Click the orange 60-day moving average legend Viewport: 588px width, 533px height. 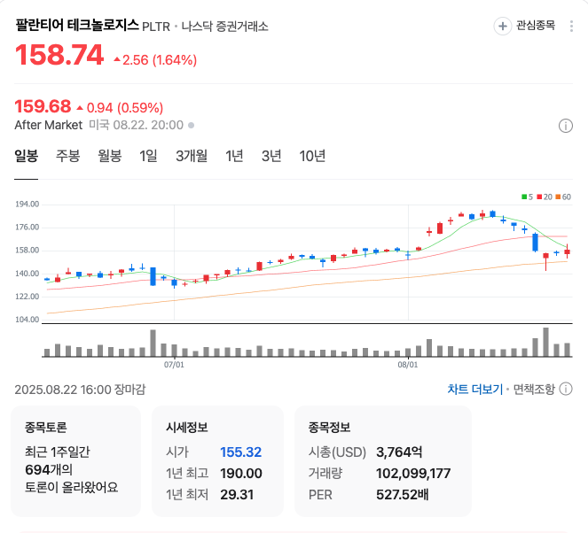click(x=563, y=197)
